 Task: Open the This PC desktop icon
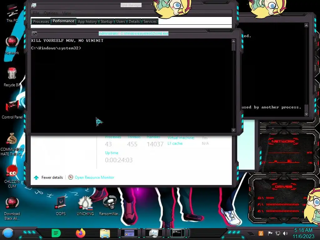coord(12,12)
